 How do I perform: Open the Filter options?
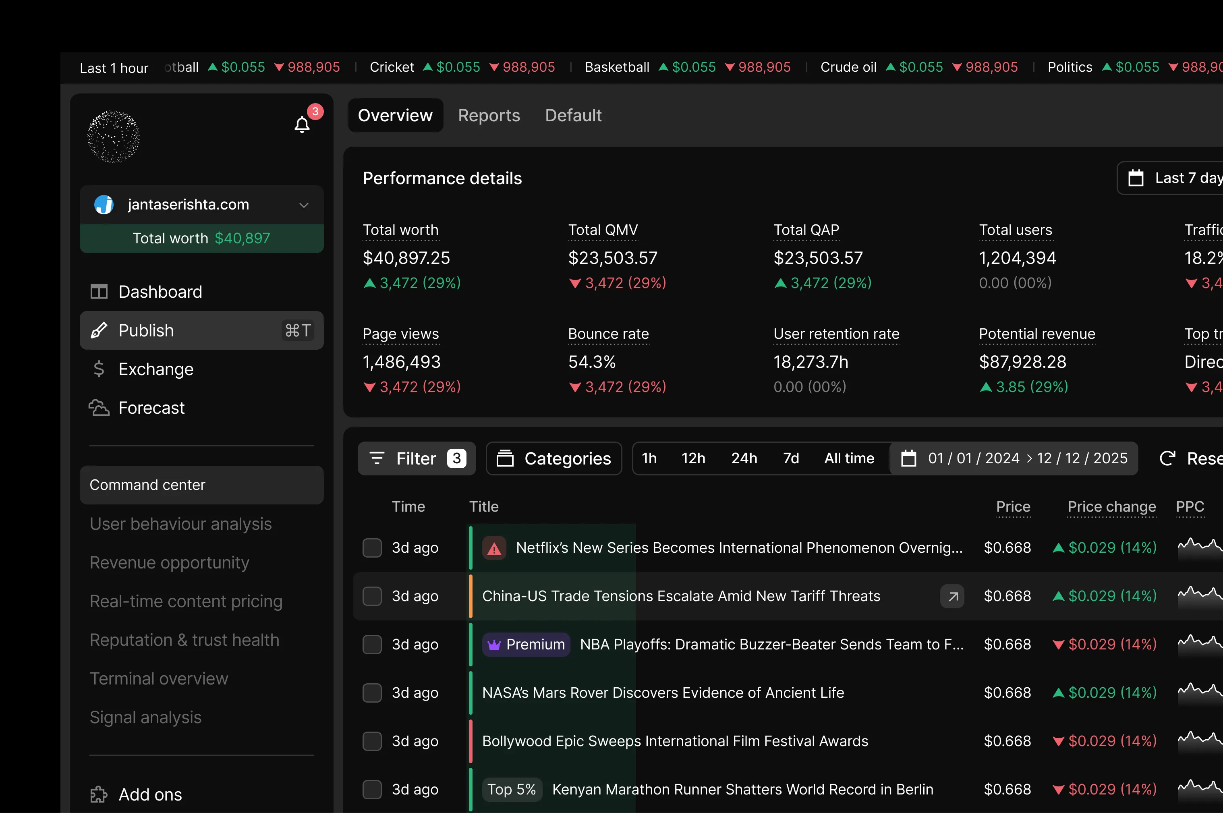coord(417,458)
